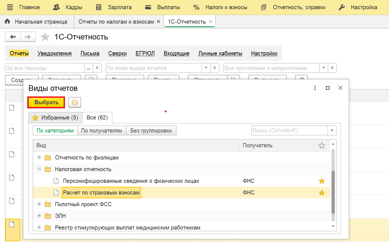The image size is (389, 242).
Task: Toggle favorite star for Персонифицированные сведения row
Action: (x=322, y=181)
